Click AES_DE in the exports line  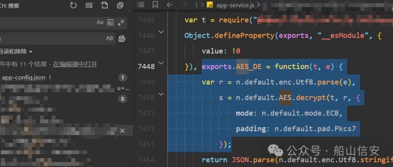coord(249,67)
